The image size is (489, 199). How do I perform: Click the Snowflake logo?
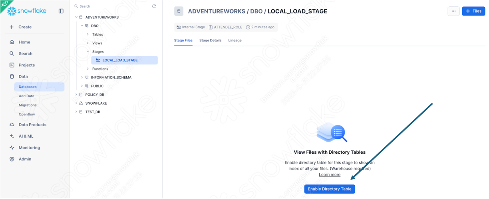[x=27, y=11]
